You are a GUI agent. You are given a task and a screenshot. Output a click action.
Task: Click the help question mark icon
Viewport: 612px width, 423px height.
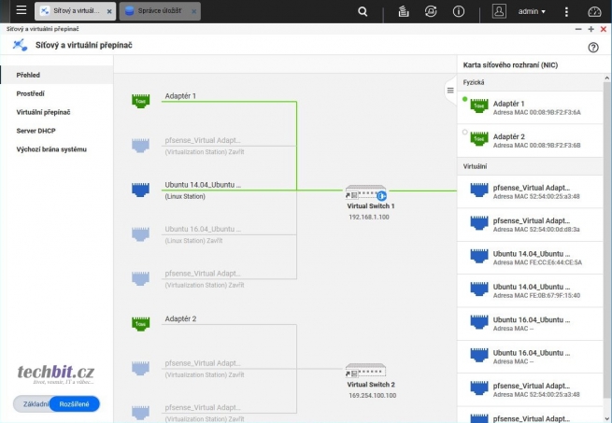point(593,47)
